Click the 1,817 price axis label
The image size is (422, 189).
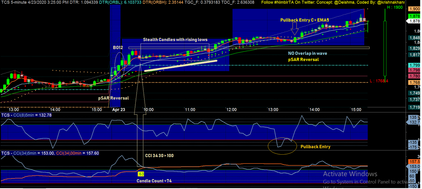[x=414, y=55]
